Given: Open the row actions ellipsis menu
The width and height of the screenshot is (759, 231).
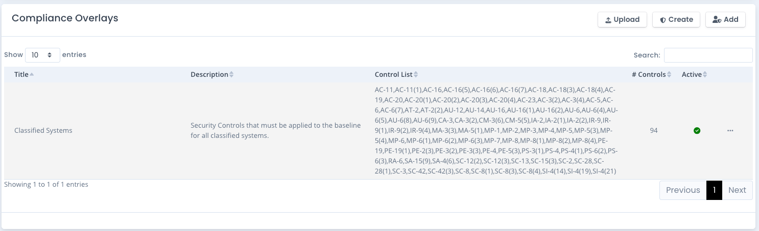Looking at the screenshot, I should point(730,131).
